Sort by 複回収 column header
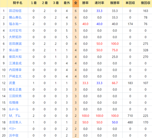Viewport: 152px width, 138px height. (145, 3)
